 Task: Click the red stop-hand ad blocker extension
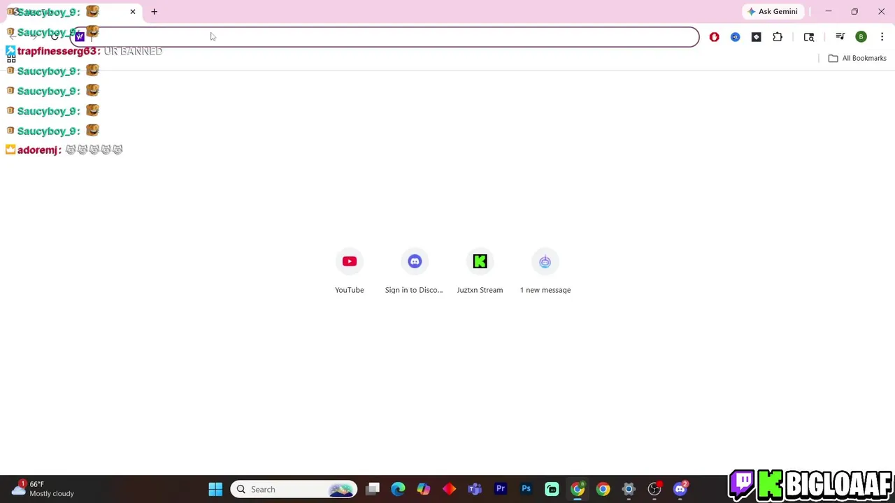tap(714, 37)
